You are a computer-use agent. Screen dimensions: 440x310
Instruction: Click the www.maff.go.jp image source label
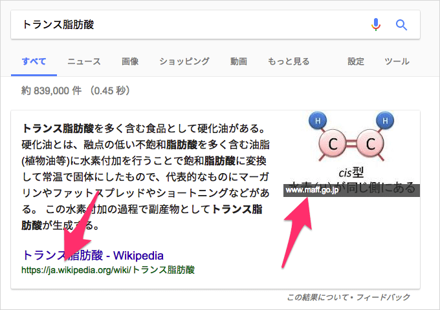coord(312,190)
